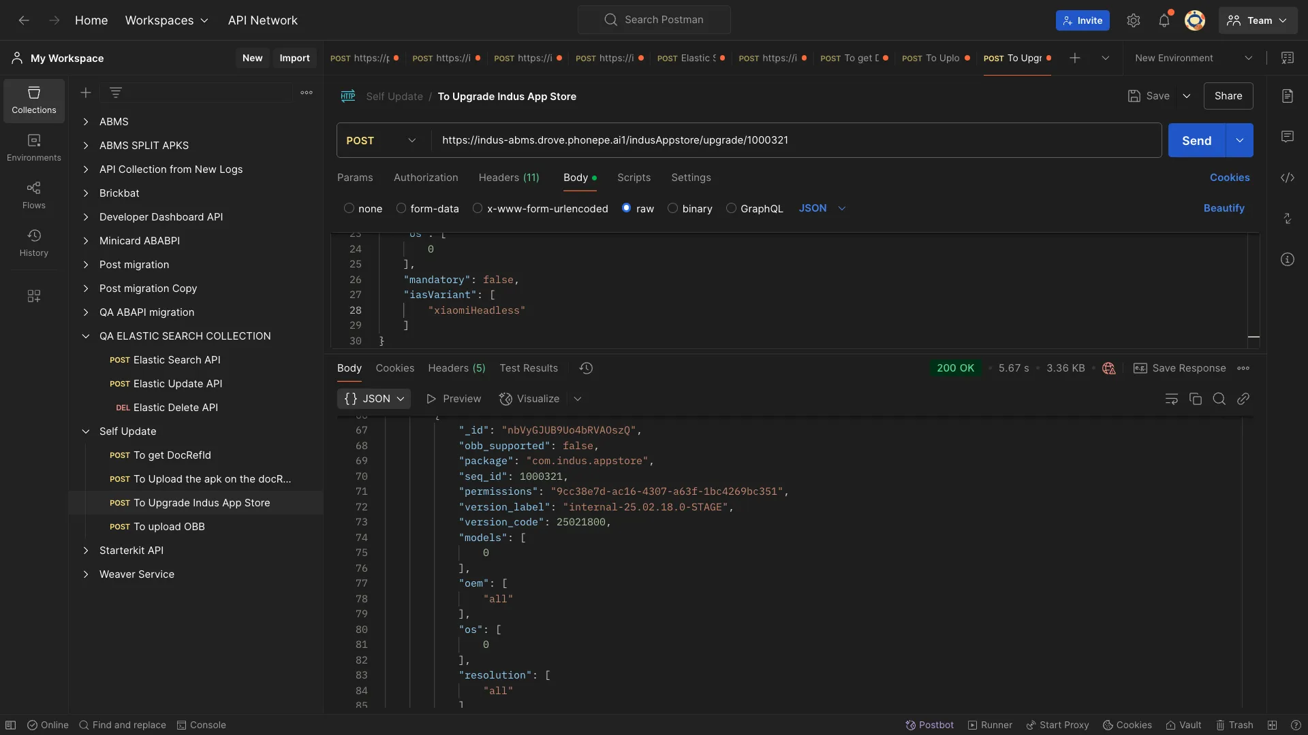Open the Collections sidebar panel
The width and height of the screenshot is (1308, 735).
(x=34, y=100)
